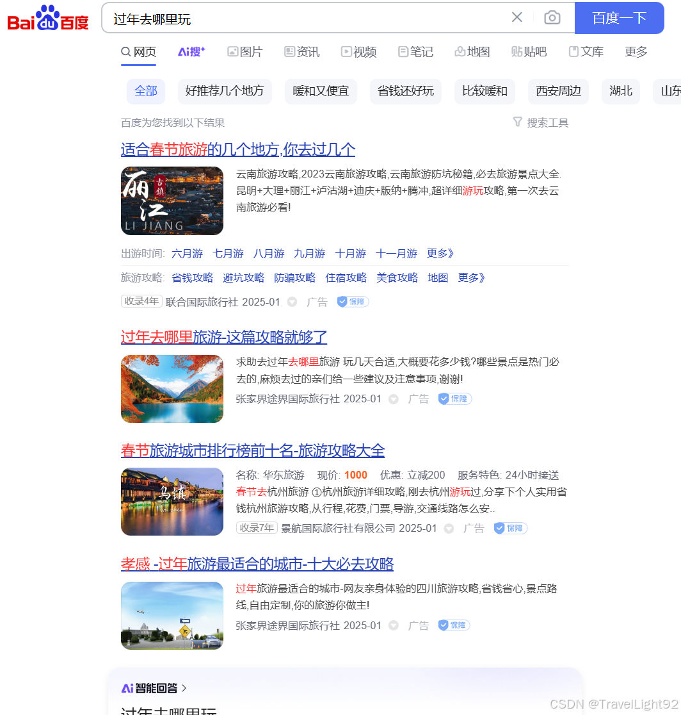Click the 收录7年 tag
The width and height of the screenshot is (681, 715).
tap(257, 528)
